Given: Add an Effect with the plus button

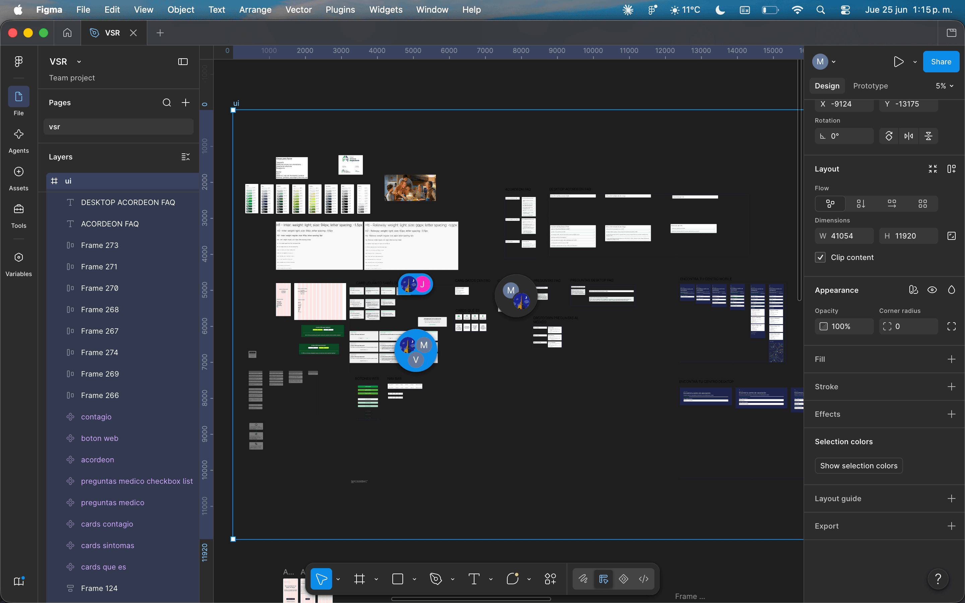Looking at the screenshot, I should [x=952, y=414].
